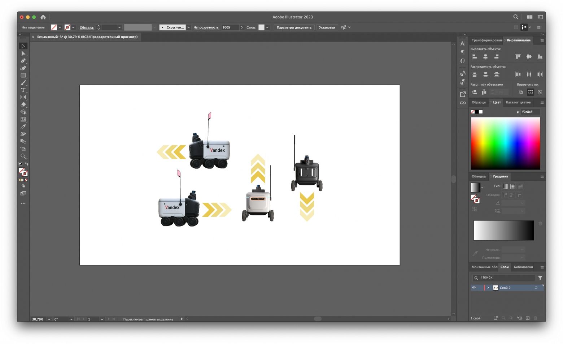This screenshot has height=344, width=563.
Task: Enable radial gradient type
Action: pos(512,186)
